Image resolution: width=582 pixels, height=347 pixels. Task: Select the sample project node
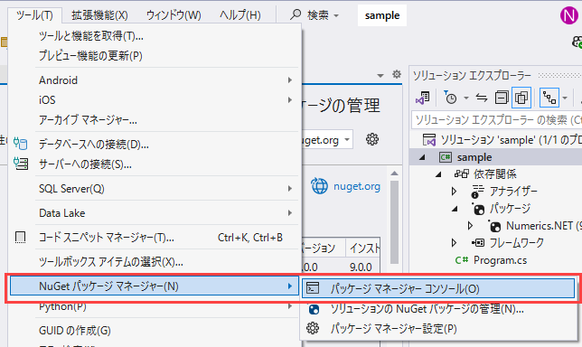(x=474, y=157)
